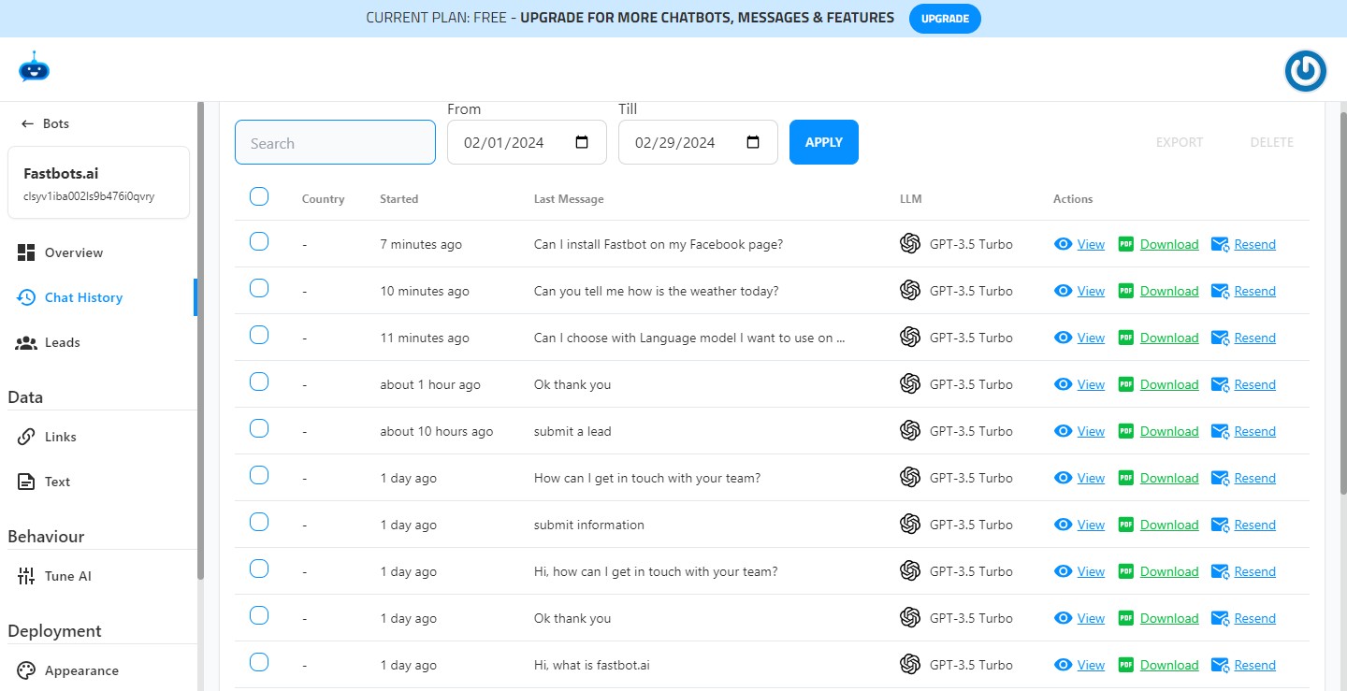This screenshot has height=691, width=1347.
Task: Click the Fastbots robot logo
Action: (x=34, y=67)
